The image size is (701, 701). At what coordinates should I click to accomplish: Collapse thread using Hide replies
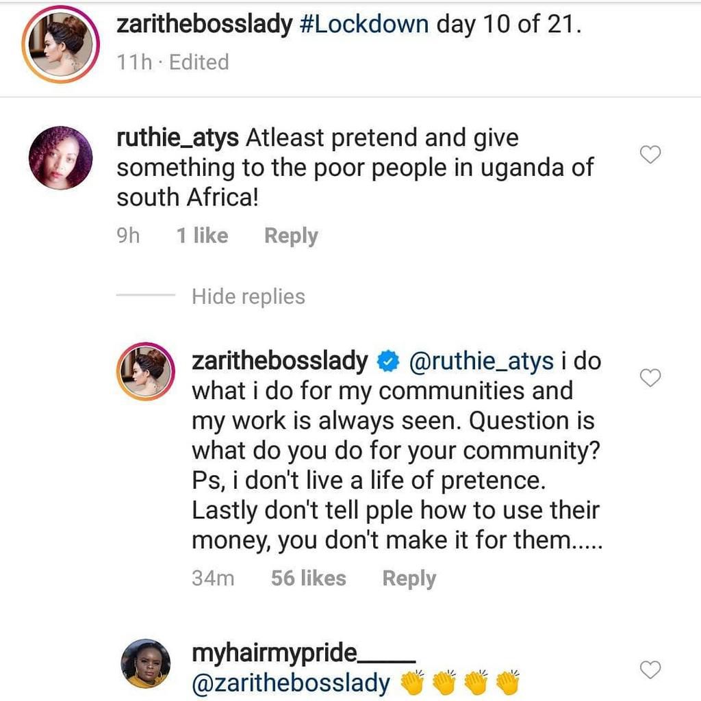(248, 296)
